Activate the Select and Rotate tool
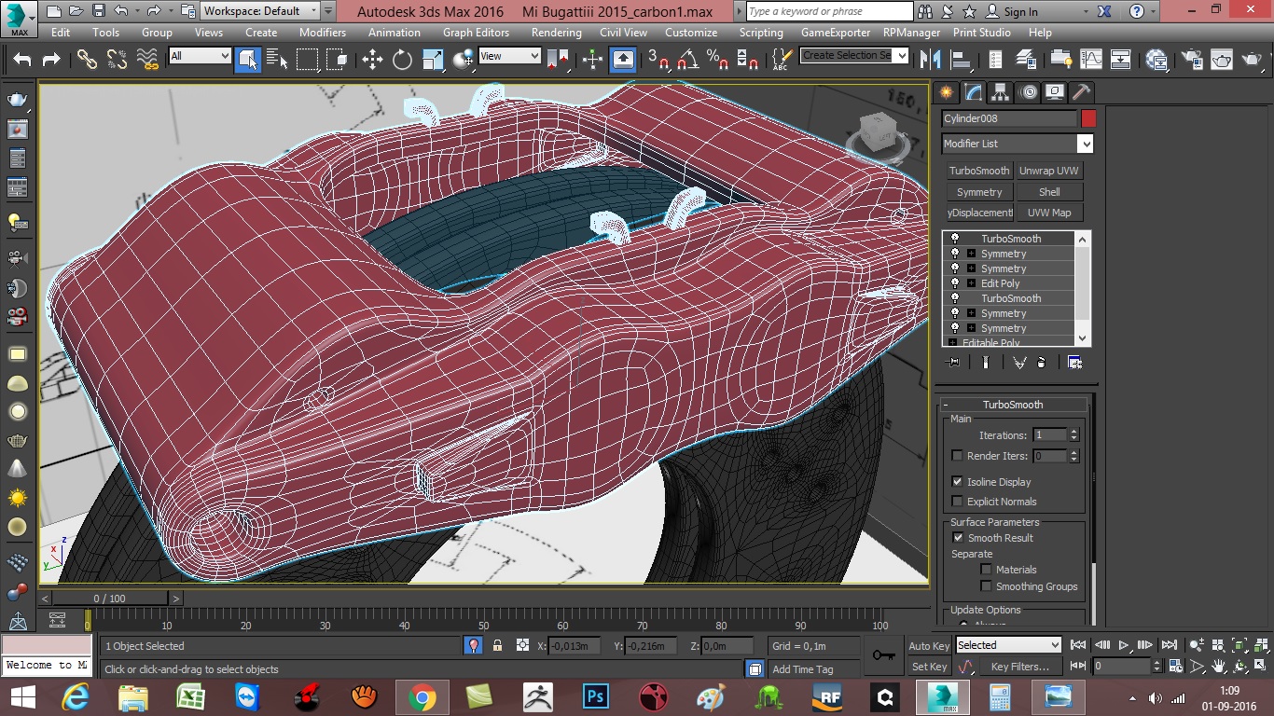 click(x=402, y=60)
